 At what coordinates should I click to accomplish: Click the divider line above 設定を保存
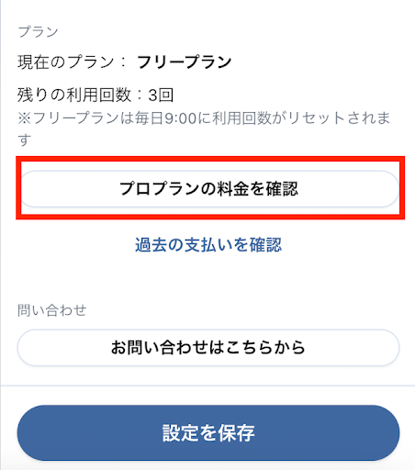pyautogui.click(x=208, y=386)
